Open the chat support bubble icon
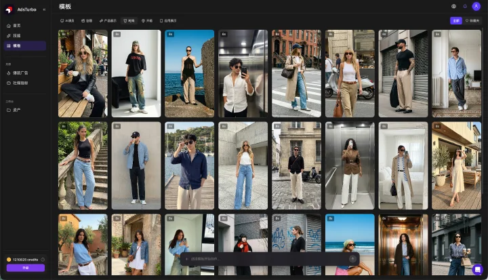 click(x=477, y=269)
